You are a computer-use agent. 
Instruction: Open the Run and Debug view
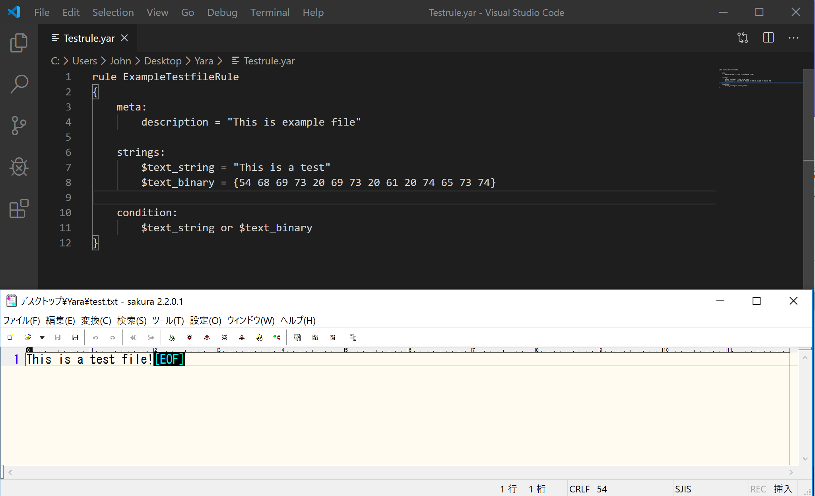[x=19, y=167]
